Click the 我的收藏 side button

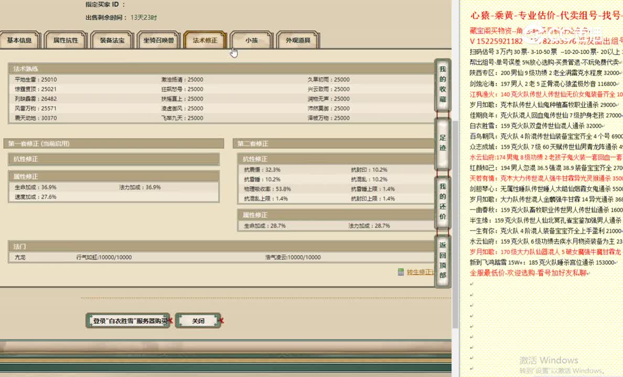click(443, 84)
